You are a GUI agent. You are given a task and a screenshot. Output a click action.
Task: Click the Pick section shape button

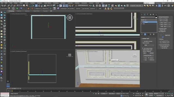pyautogui.click(x=144, y=53)
